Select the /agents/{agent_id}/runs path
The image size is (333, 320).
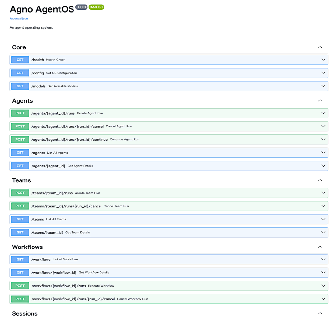pyautogui.click(x=53, y=113)
